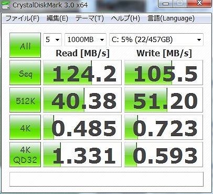Open the ヘルプ(H) menu

[125, 18]
